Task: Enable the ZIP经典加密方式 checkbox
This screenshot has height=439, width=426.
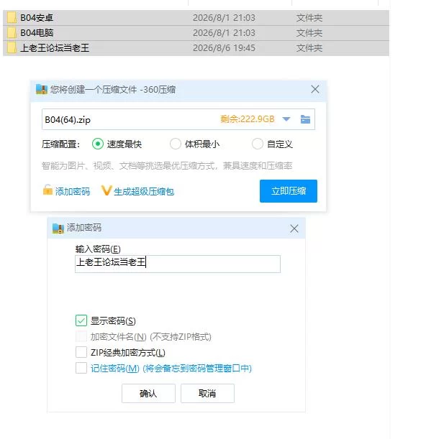Action: 81,352
